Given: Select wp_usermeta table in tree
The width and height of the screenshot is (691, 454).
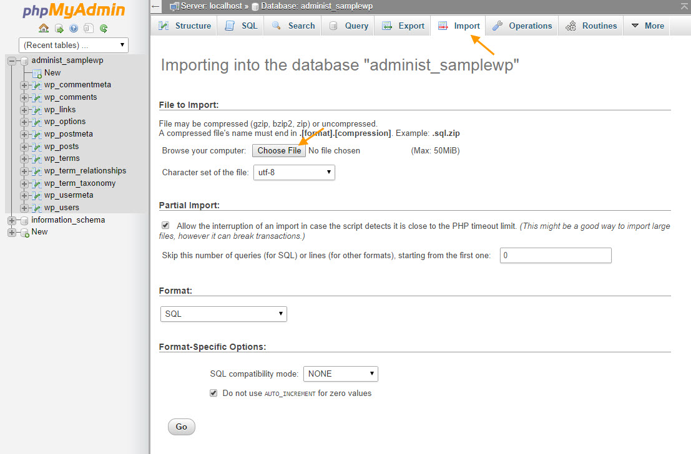Looking at the screenshot, I should 68,195.
